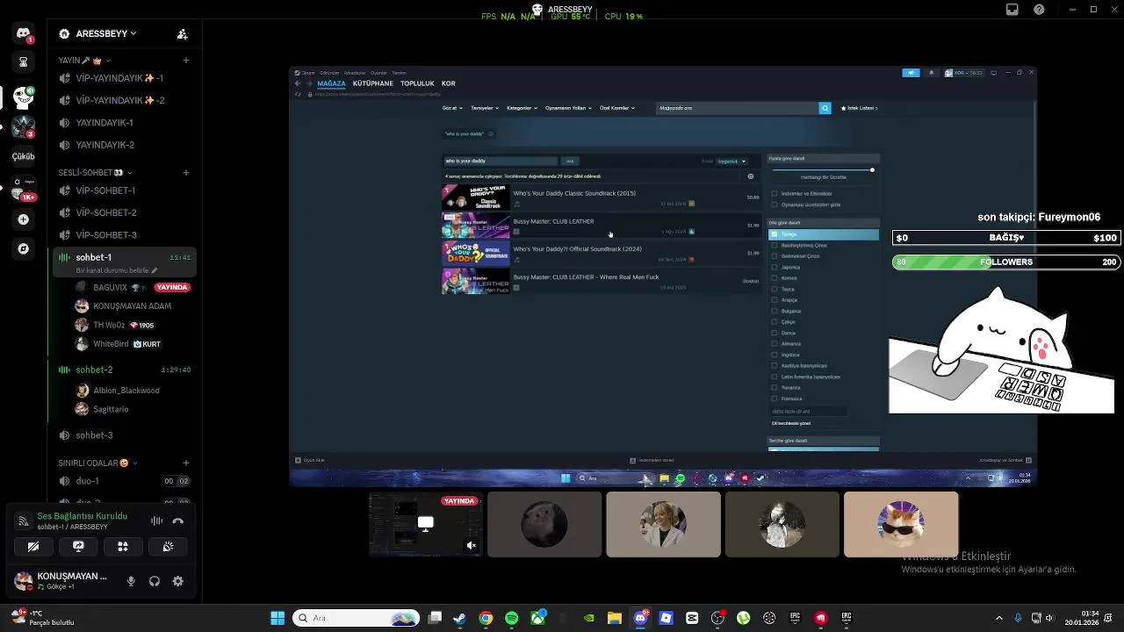Click user WhiteBird in voice list
The height and width of the screenshot is (632, 1124).
[x=132, y=344]
